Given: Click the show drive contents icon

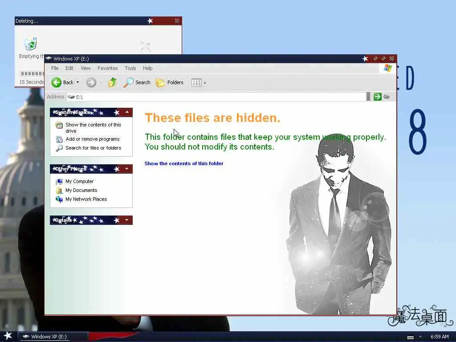Looking at the screenshot, I should tap(59, 125).
